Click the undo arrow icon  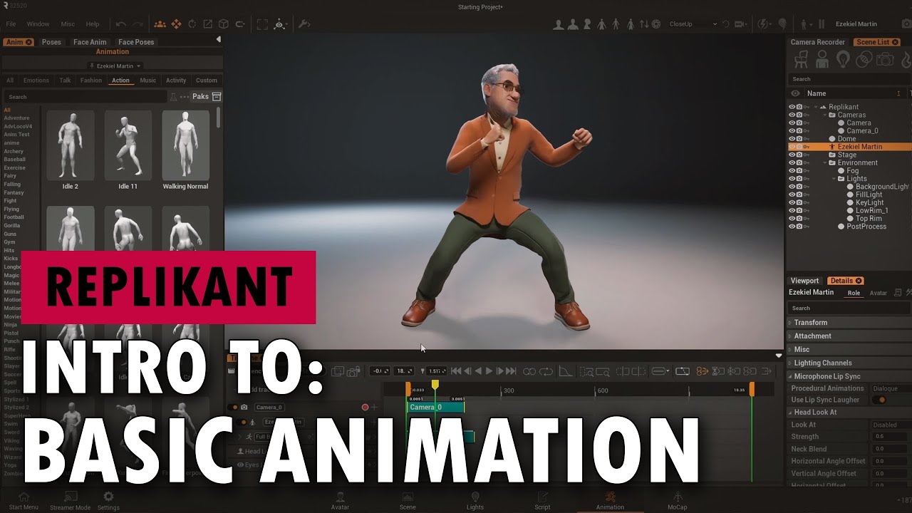click(121, 24)
